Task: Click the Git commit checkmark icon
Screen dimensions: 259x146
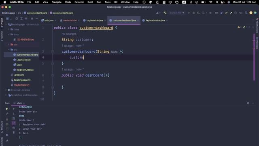Action: coord(226,13)
